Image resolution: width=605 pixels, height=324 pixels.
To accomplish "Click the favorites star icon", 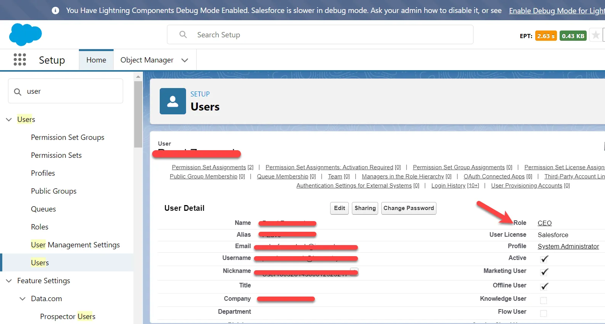I will [x=595, y=35].
